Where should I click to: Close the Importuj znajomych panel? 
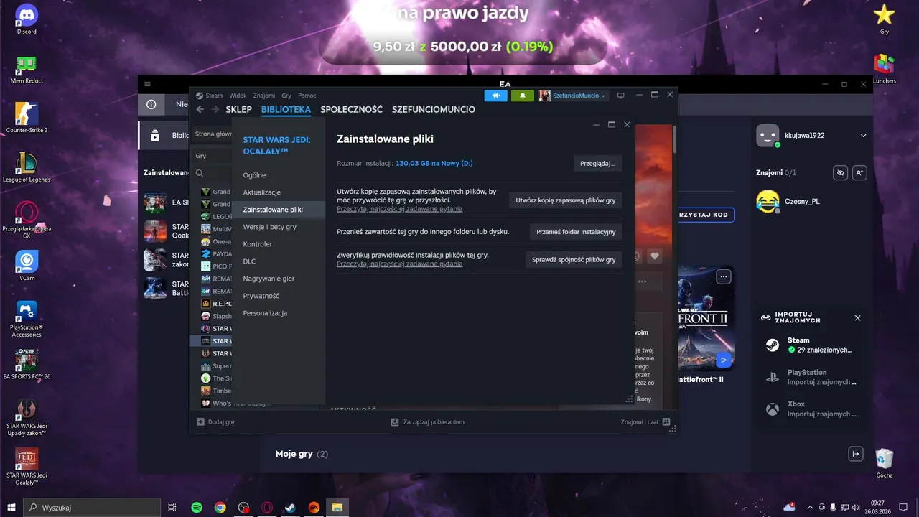coord(857,318)
